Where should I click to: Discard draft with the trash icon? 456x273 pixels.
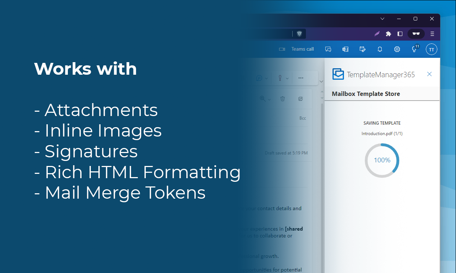[x=283, y=98]
